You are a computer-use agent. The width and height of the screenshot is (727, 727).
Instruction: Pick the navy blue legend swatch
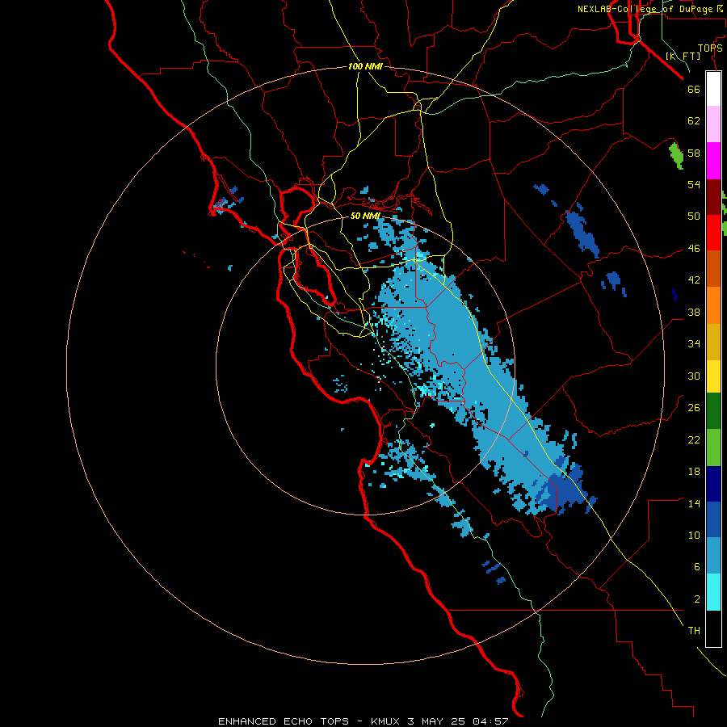(x=713, y=484)
